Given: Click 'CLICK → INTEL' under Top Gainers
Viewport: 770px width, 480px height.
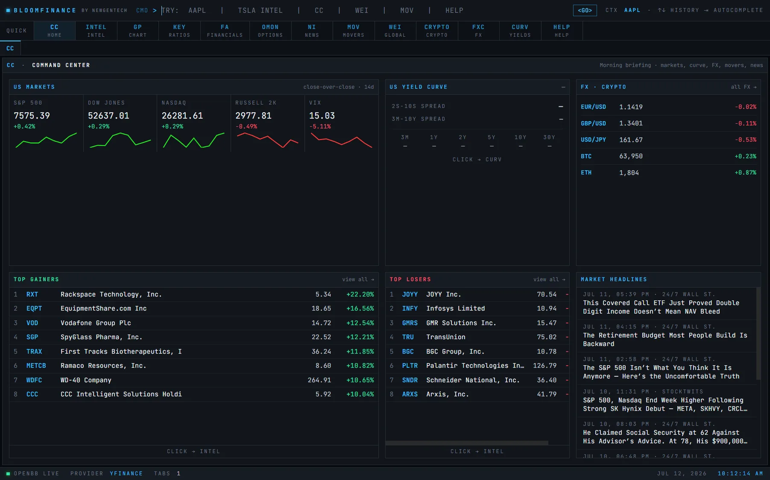Looking at the screenshot, I should tap(193, 451).
